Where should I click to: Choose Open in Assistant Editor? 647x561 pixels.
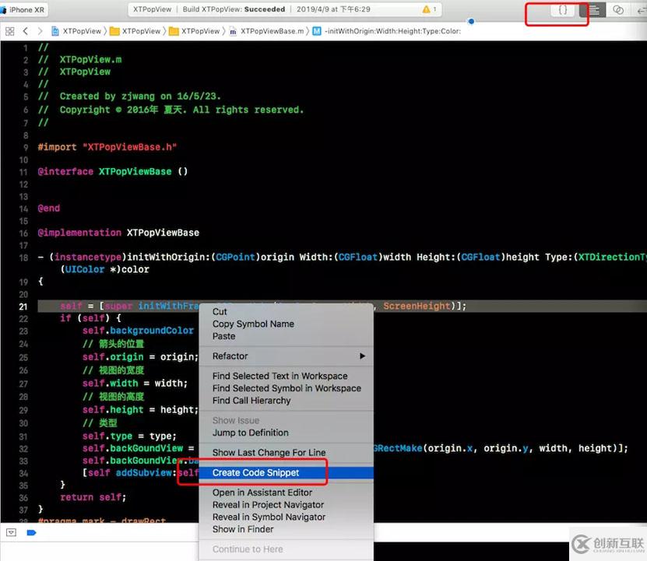pos(262,493)
